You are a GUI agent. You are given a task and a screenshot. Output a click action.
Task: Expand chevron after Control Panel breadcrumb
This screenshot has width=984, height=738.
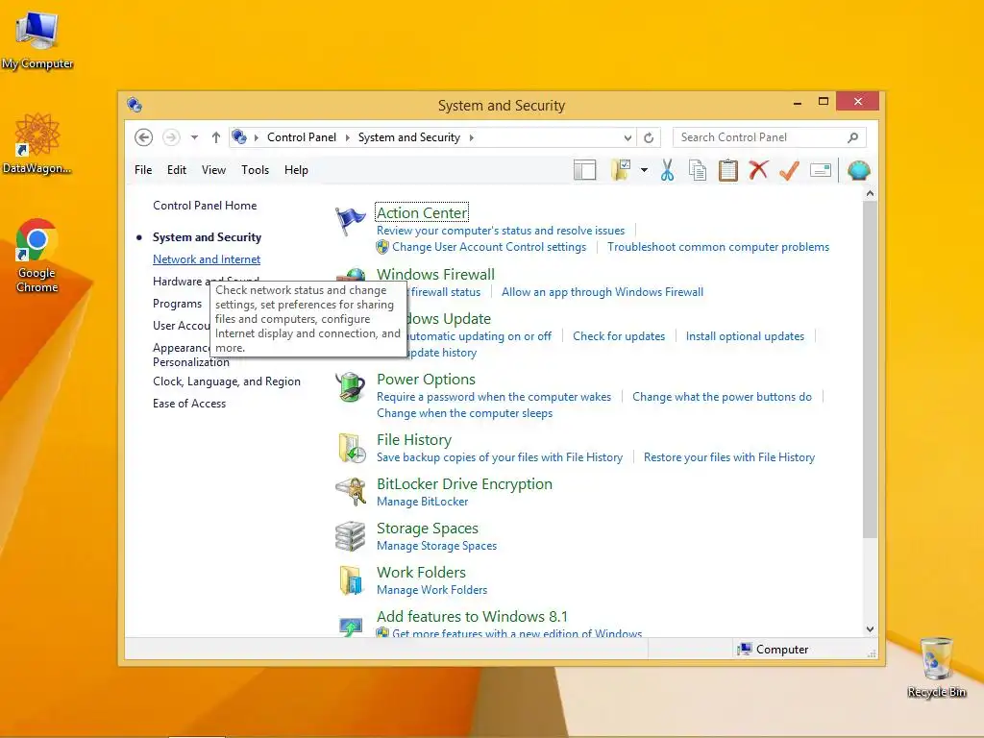(348, 137)
